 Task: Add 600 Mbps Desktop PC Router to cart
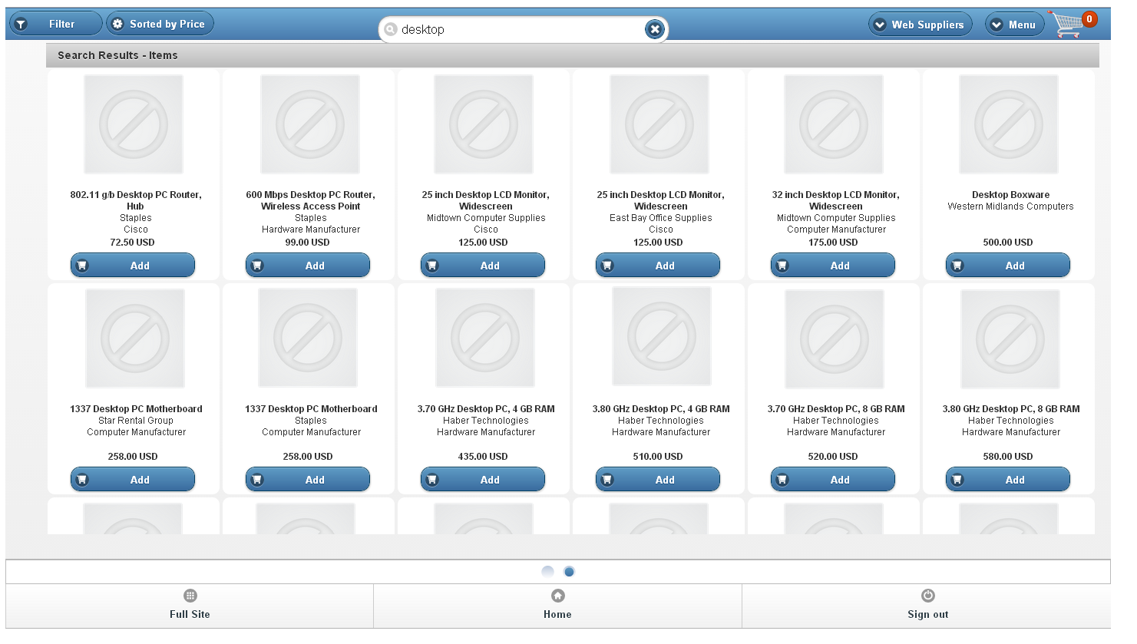click(x=308, y=266)
